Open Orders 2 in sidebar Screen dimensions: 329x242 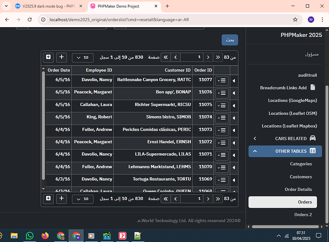click(x=303, y=215)
